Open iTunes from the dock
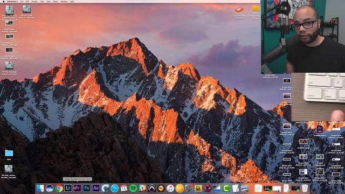Screen dimensions: 345x194 tap(170, 188)
